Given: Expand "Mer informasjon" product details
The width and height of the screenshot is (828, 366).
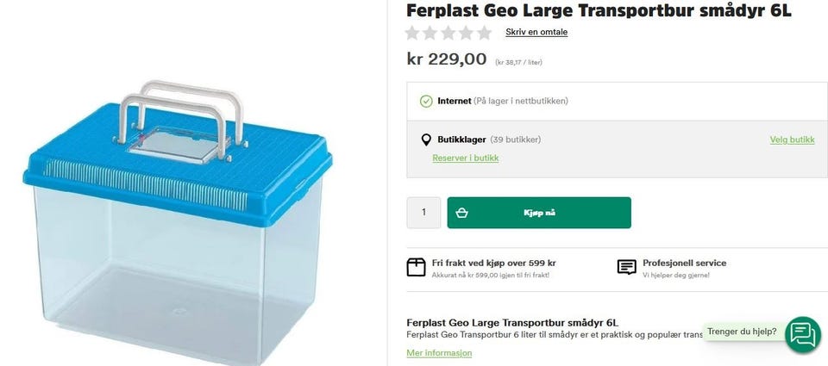Looking at the screenshot, I should [x=439, y=353].
